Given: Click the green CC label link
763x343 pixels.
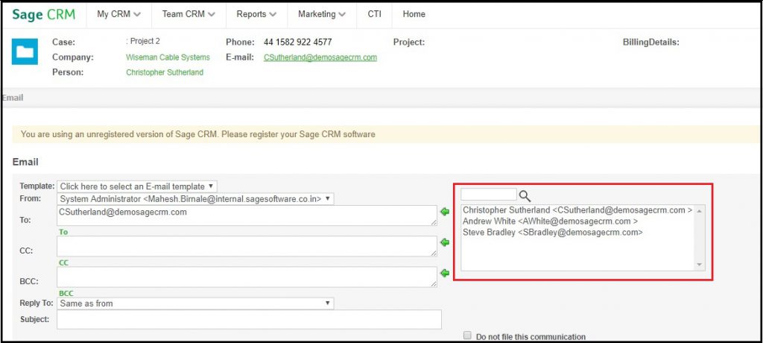Looking at the screenshot, I should [64, 263].
